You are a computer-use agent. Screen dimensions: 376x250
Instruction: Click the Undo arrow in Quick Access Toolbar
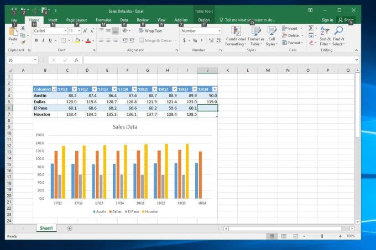[x=23, y=10]
